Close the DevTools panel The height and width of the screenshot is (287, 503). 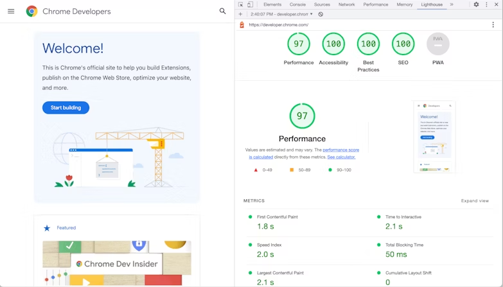[x=496, y=4]
